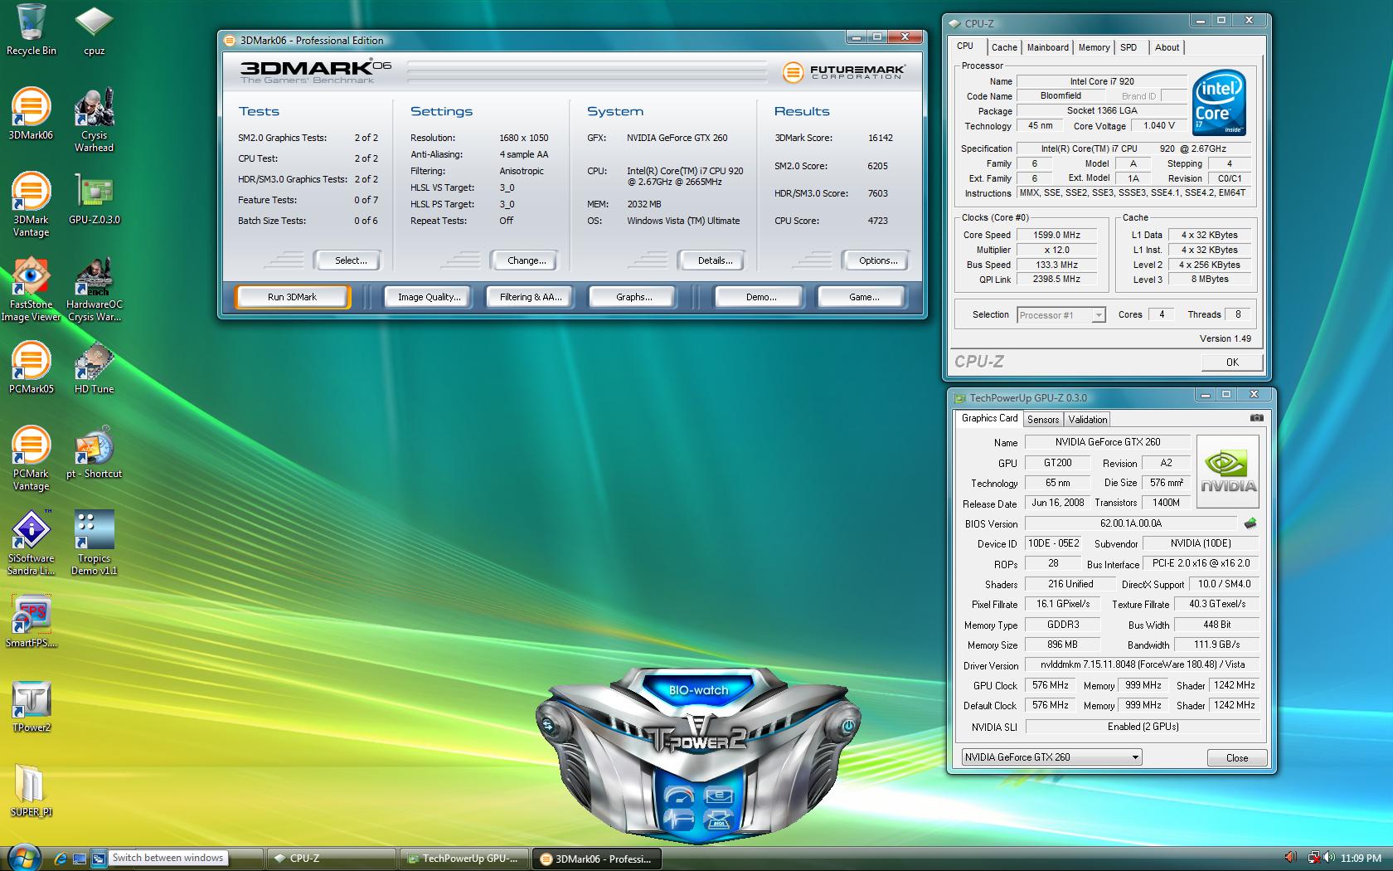The width and height of the screenshot is (1393, 871).
Task: Switch to the CPU-Z About tab
Action: 1167,47
